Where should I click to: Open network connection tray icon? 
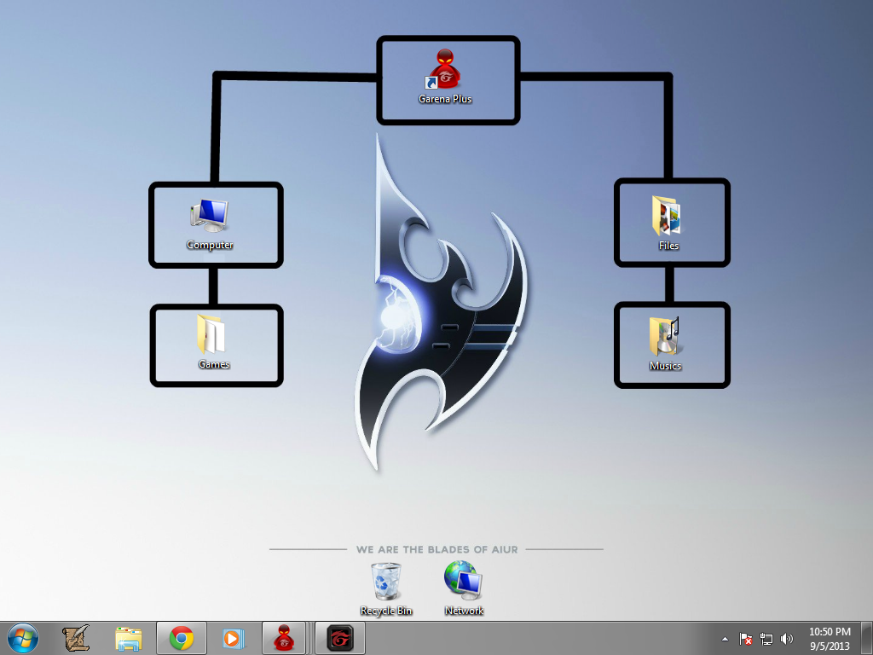[766, 639]
